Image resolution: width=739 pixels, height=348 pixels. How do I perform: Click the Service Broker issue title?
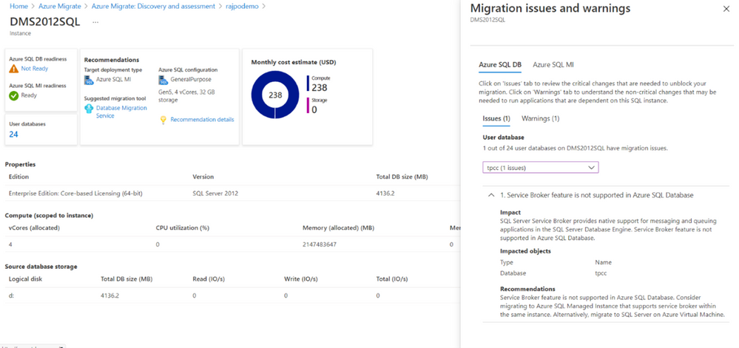[597, 195]
